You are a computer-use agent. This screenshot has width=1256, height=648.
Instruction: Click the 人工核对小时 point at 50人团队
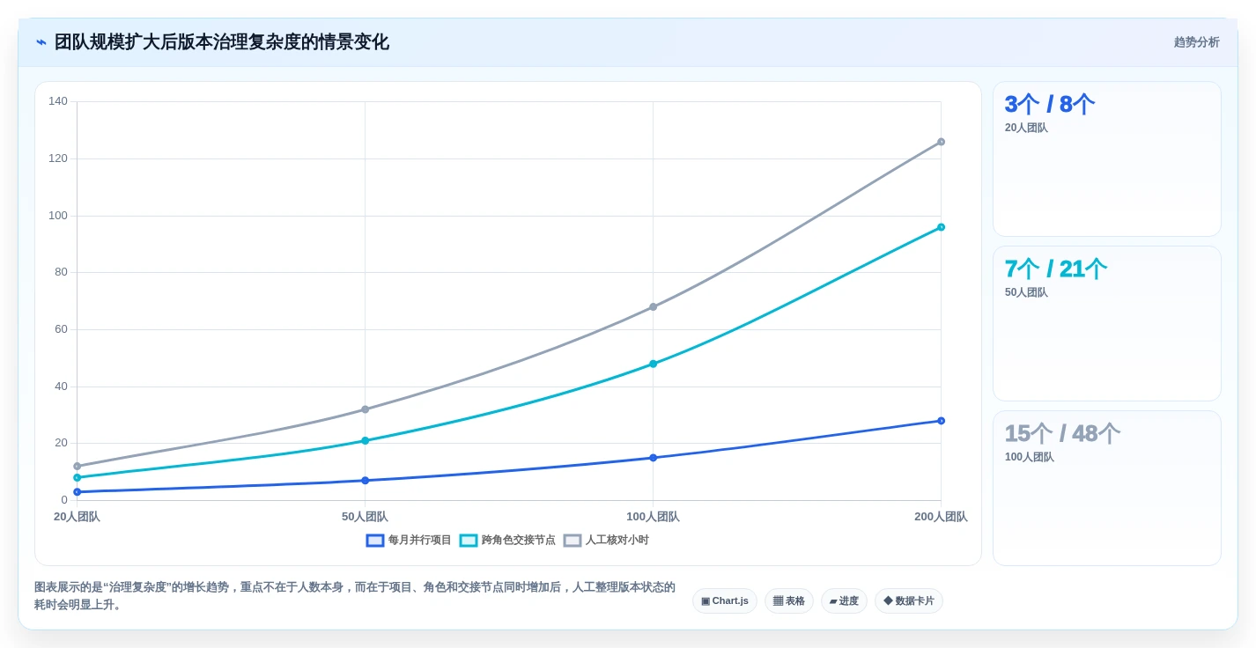[365, 409]
